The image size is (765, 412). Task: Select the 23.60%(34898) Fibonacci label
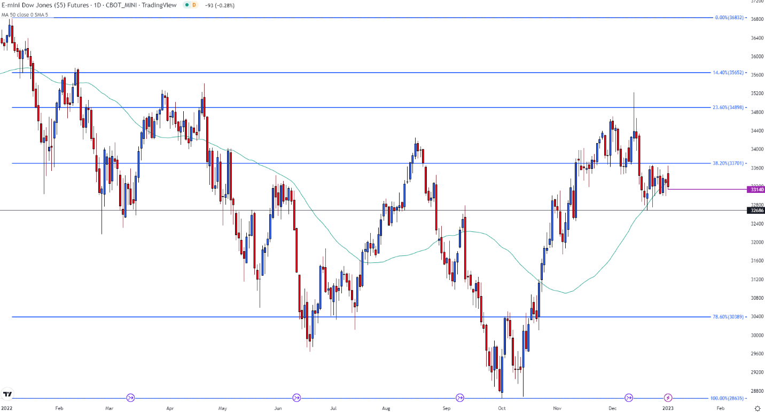click(728, 107)
